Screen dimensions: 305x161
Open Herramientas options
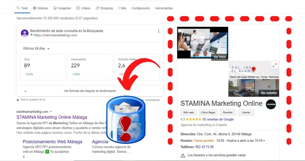[164, 8]
